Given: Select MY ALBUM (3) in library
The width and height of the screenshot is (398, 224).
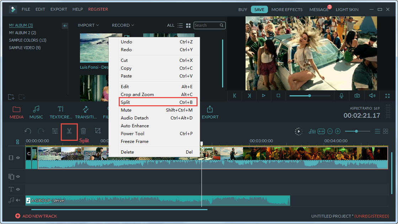Looking at the screenshot, I should (21, 25).
